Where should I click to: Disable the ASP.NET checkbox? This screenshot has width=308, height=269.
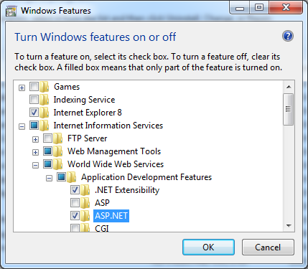pos(75,215)
